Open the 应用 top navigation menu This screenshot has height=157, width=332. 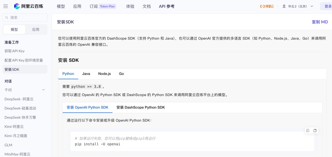point(77,6)
